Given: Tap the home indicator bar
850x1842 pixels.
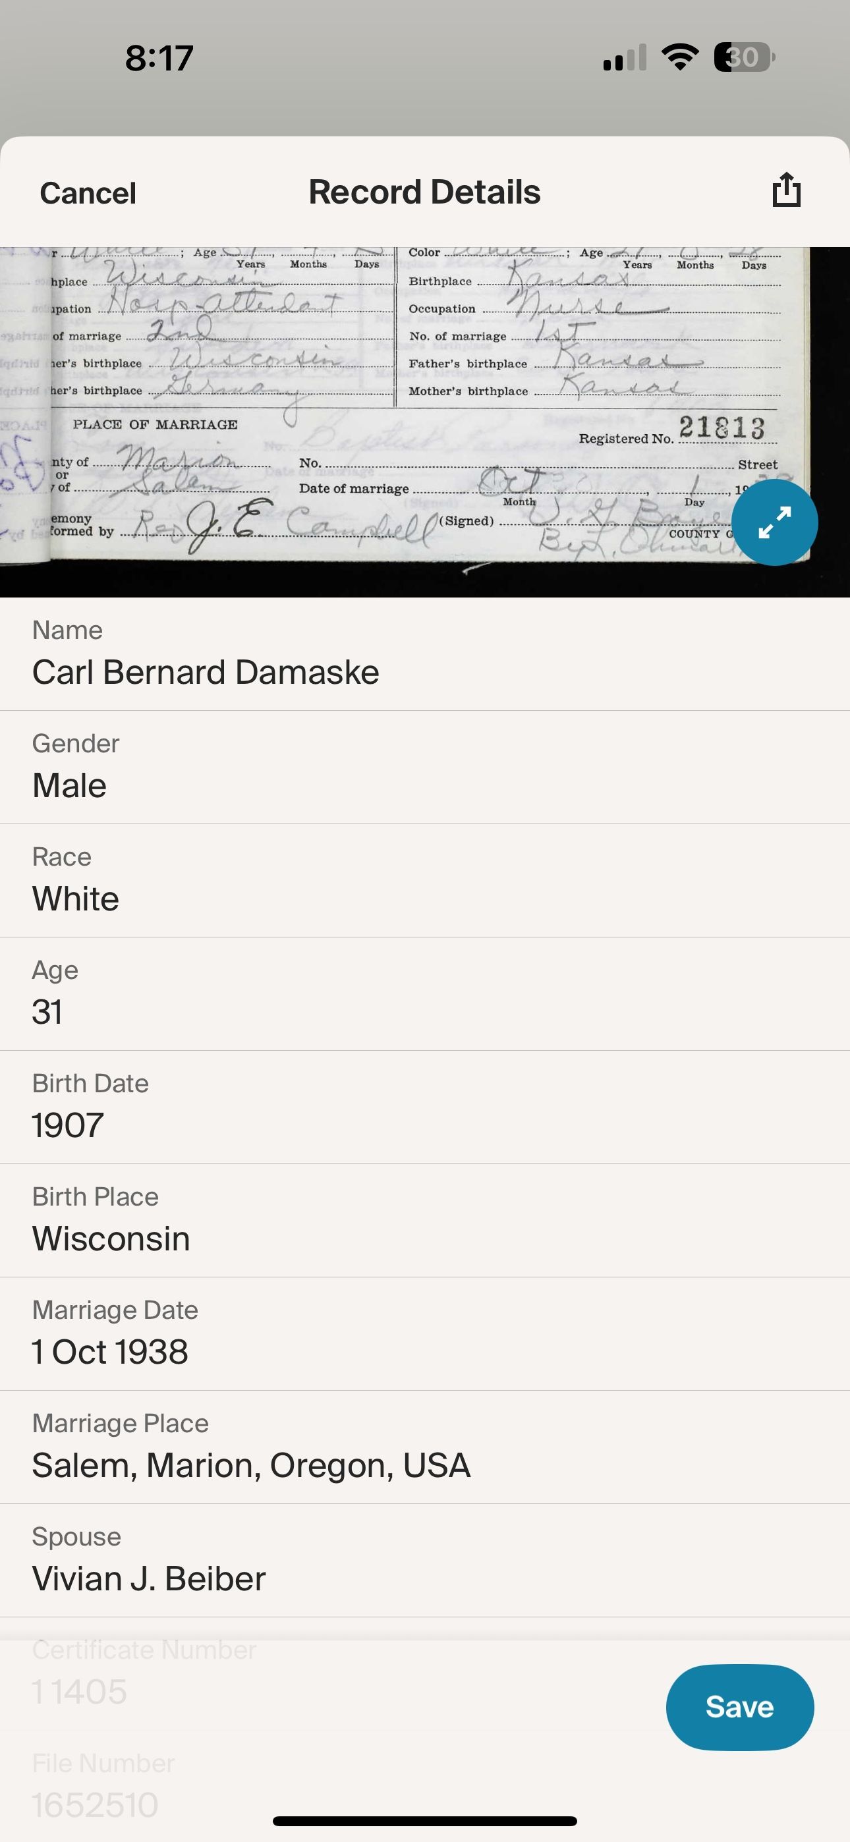Looking at the screenshot, I should 425,1820.
